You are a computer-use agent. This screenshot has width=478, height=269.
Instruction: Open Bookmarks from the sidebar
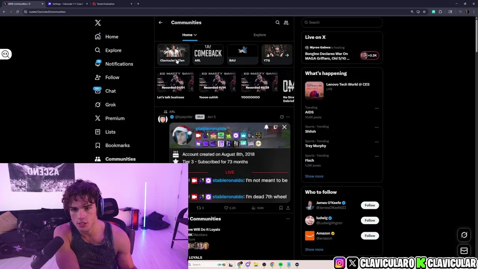(x=112, y=145)
